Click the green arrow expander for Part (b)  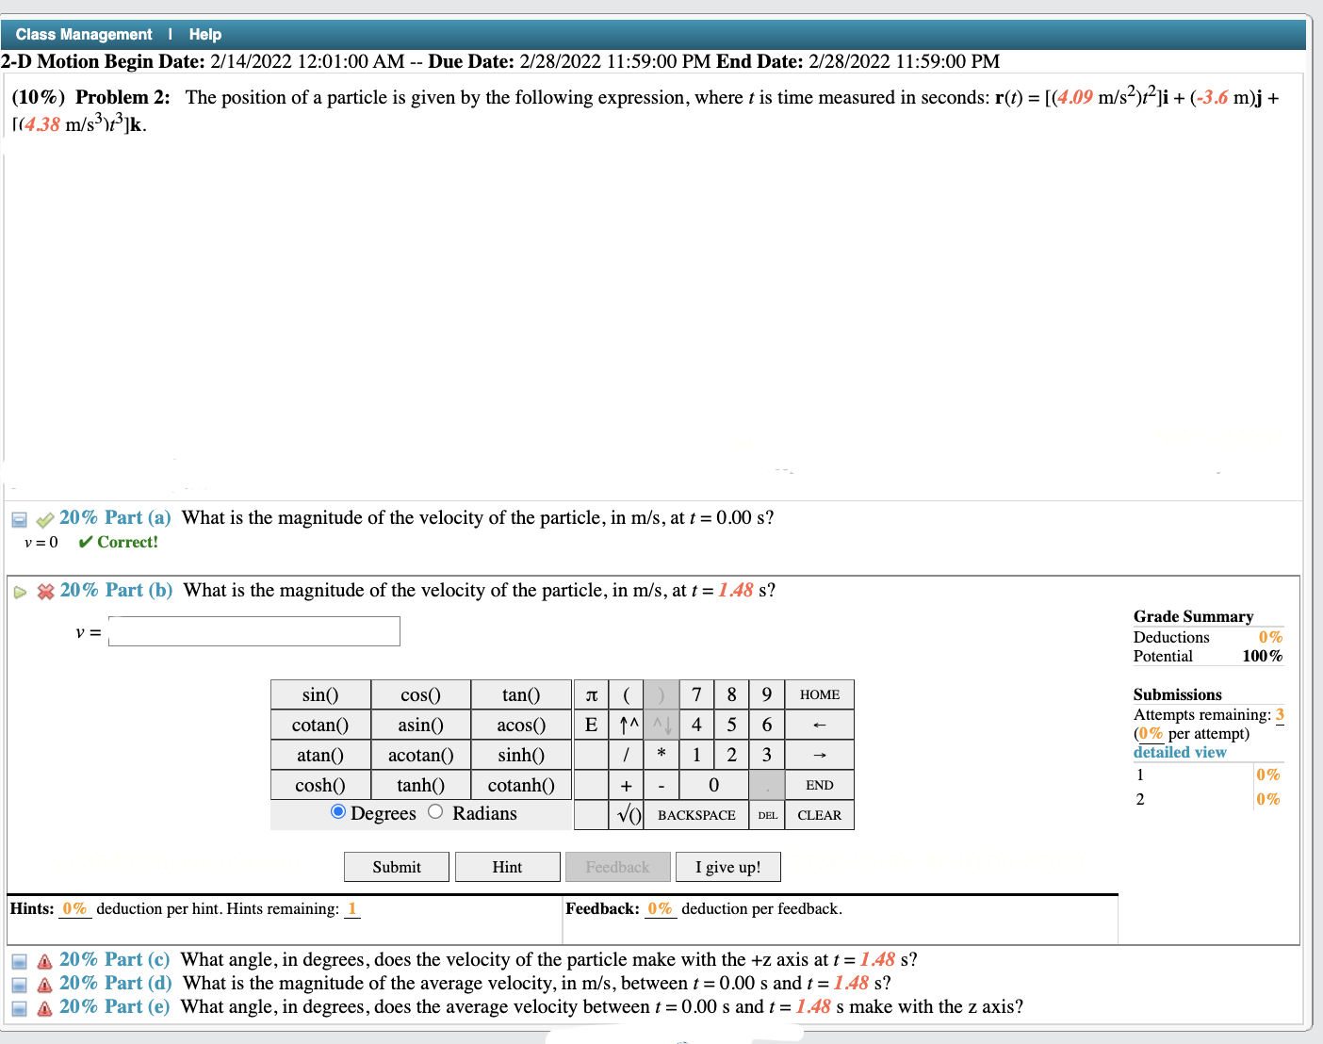pyautogui.click(x=20, y=593)
